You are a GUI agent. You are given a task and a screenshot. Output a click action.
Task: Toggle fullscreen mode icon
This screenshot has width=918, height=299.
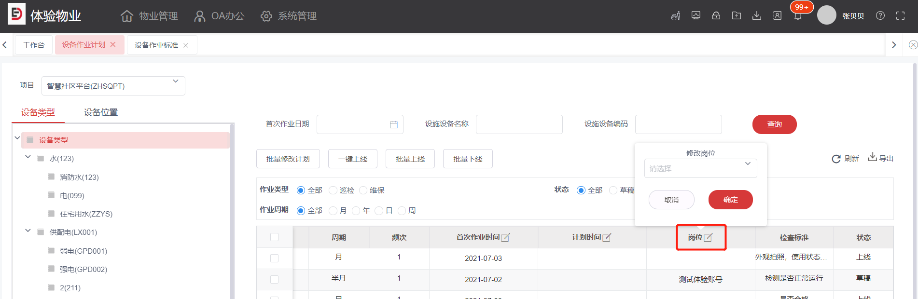(x=900, y=15)
